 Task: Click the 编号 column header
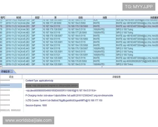click(x=2, y=17)
